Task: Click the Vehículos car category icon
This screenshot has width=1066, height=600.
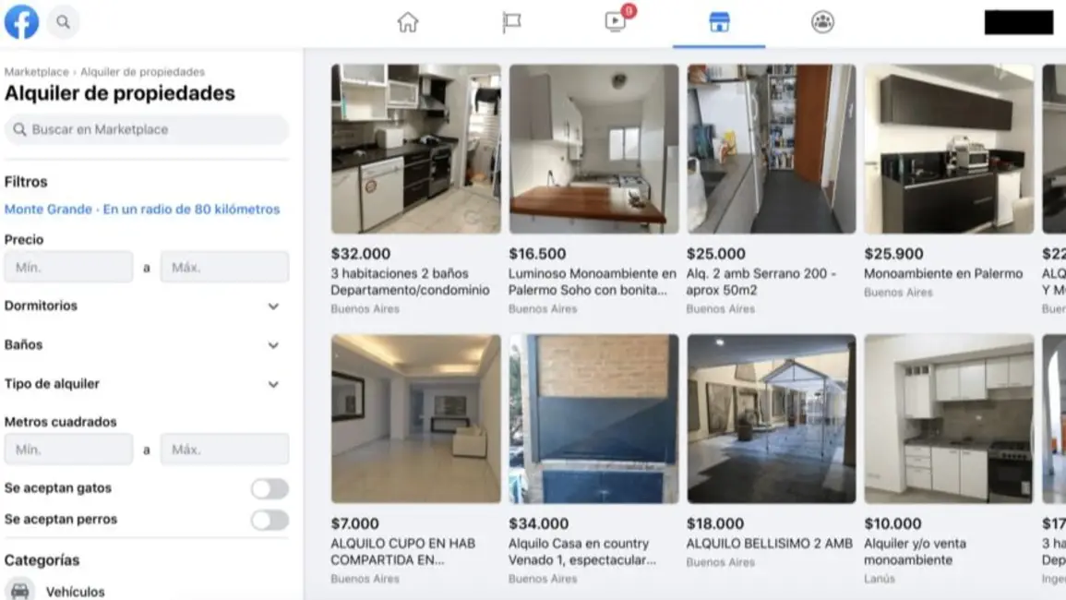Action: click(19, 590)
